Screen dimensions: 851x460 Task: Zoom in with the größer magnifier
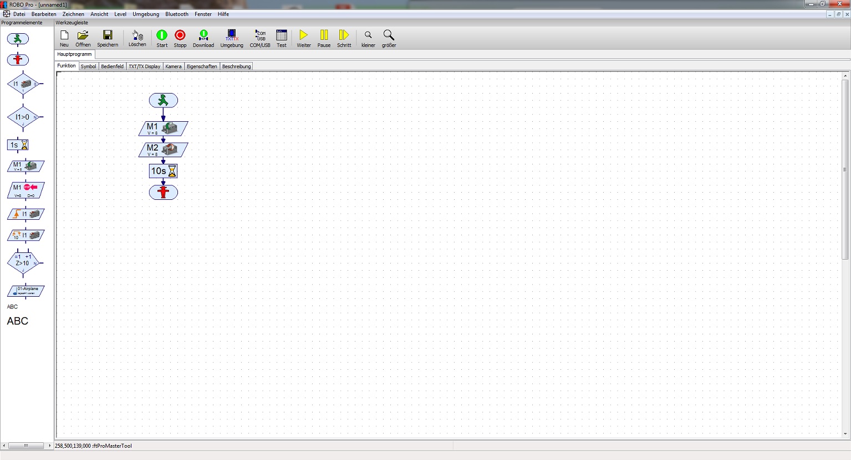[x=389, y=36]
